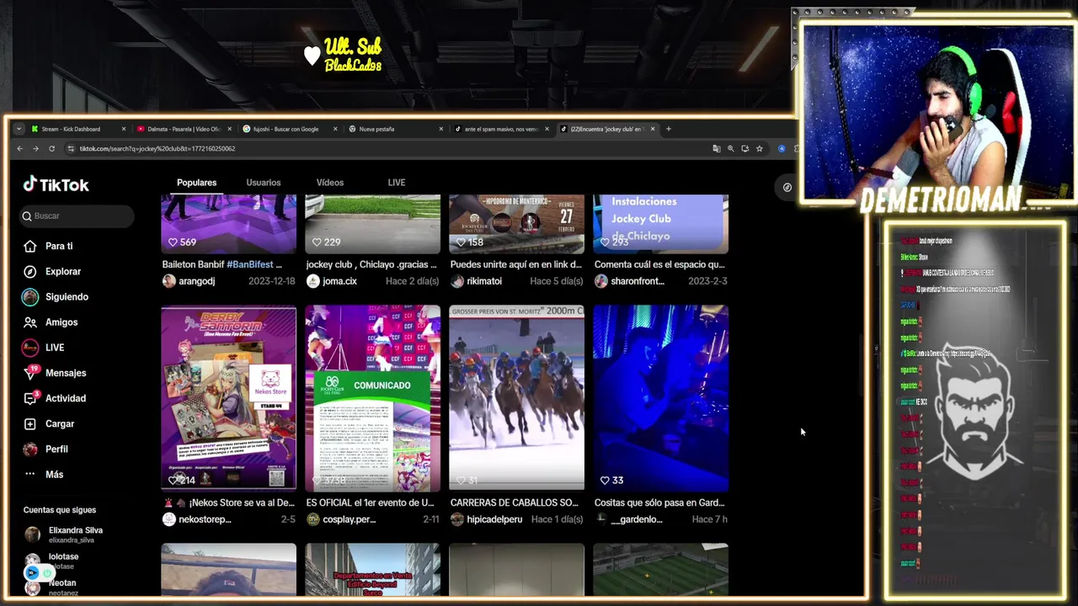The height and width of the screenshot is (606, 1078).
Task: Click the zoom magnifier icon in address bar
Action: click(x=731, y=148)
